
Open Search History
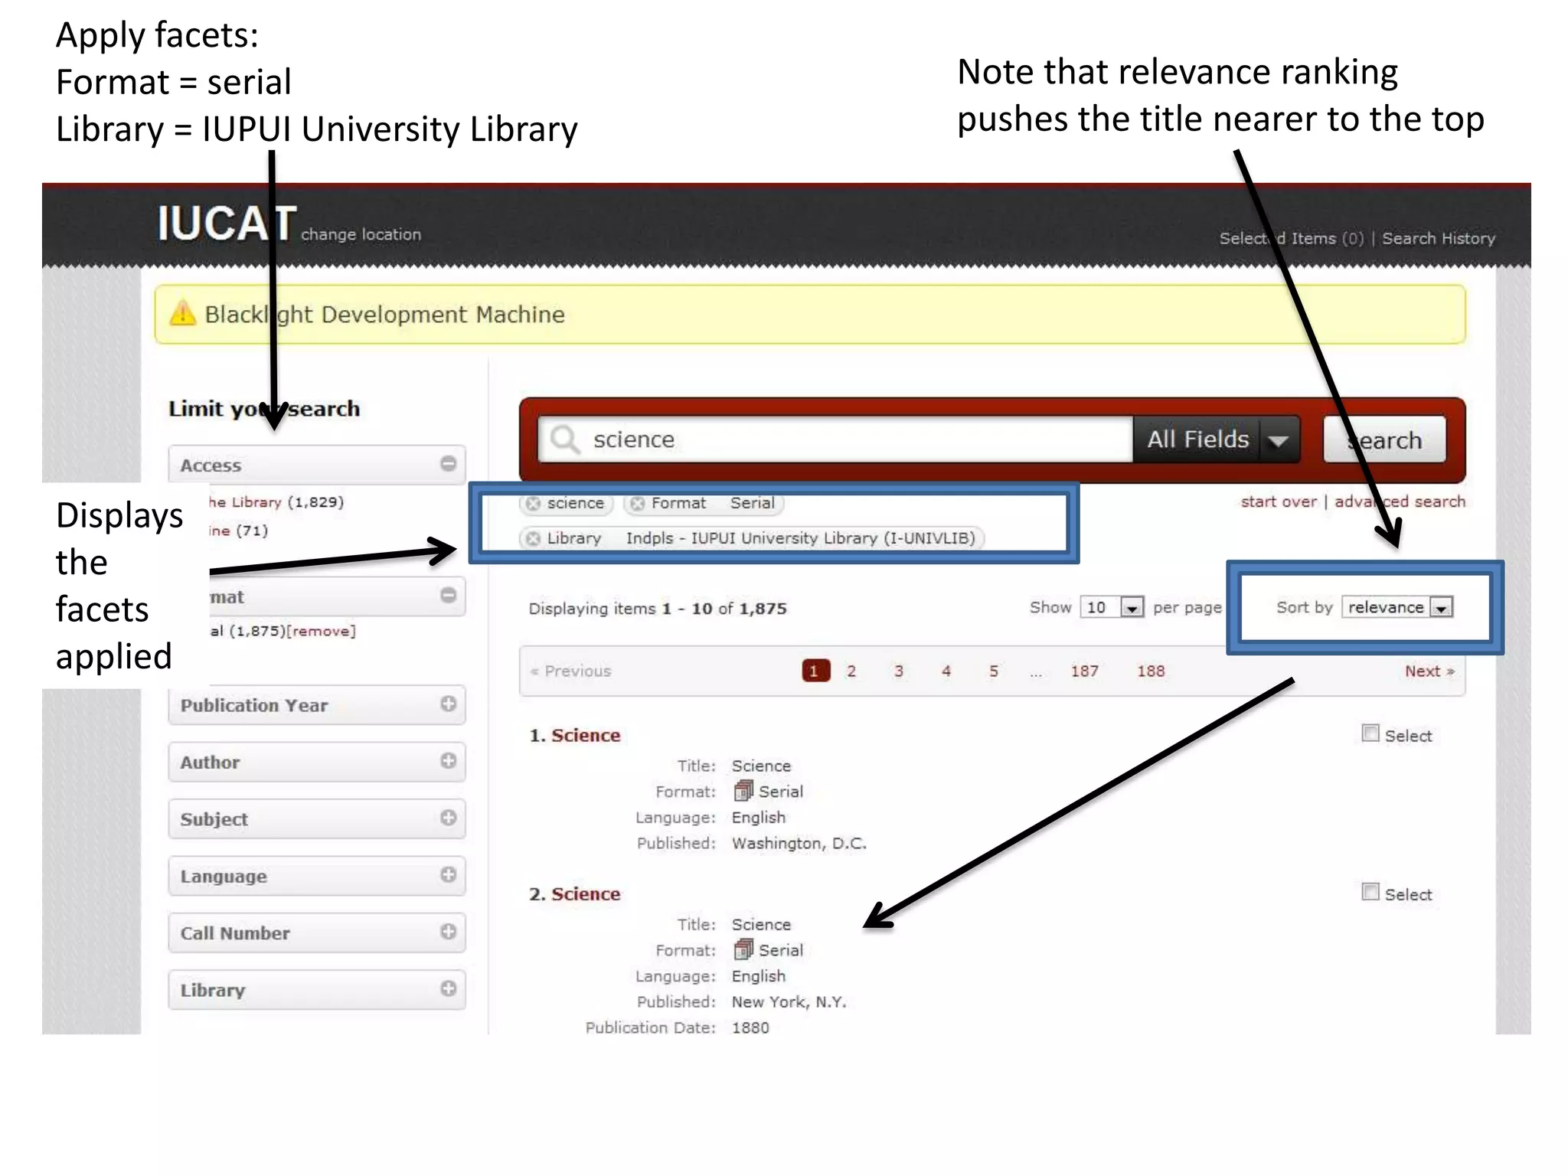coord(1438,238)
